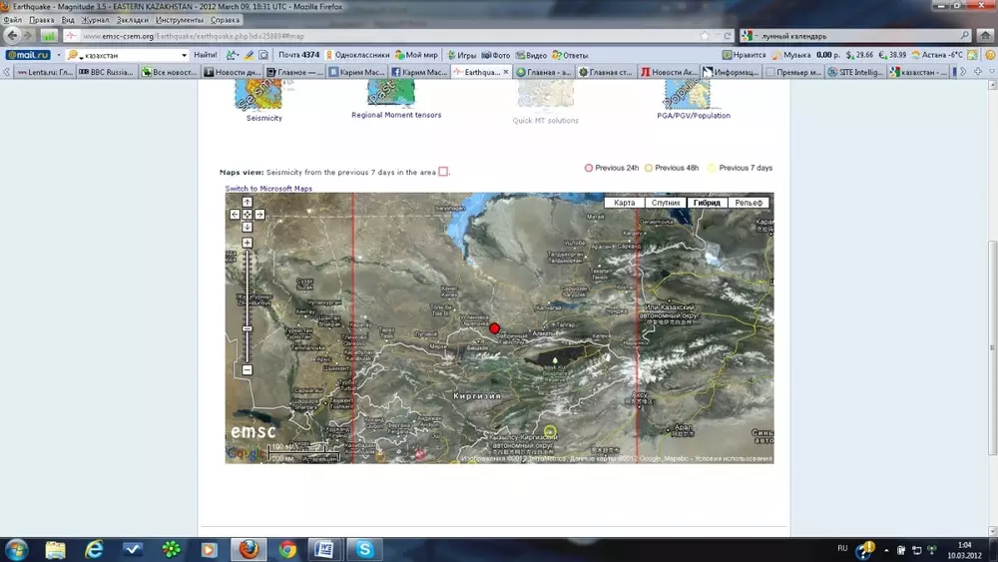Viewport: 998px width, 562px height.
Task: Open the Закладки menu
Action: (x=132, y=20)
